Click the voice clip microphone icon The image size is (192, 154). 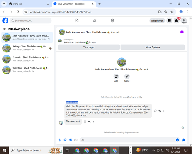click(x=60, y=140)
